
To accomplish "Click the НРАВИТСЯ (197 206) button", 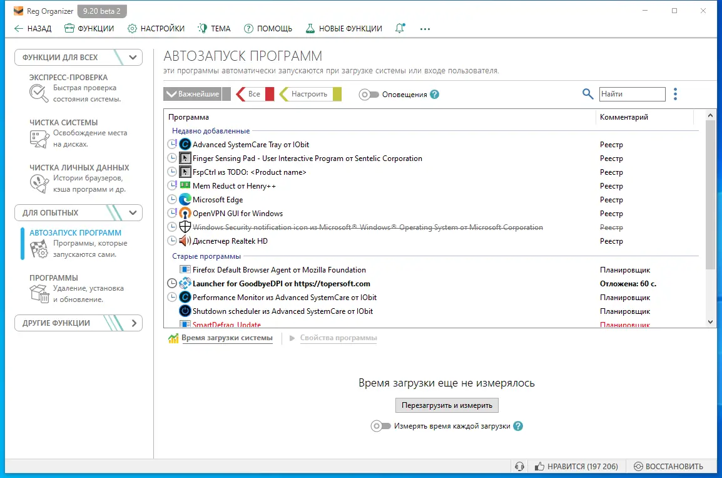I will pos(576,467).
